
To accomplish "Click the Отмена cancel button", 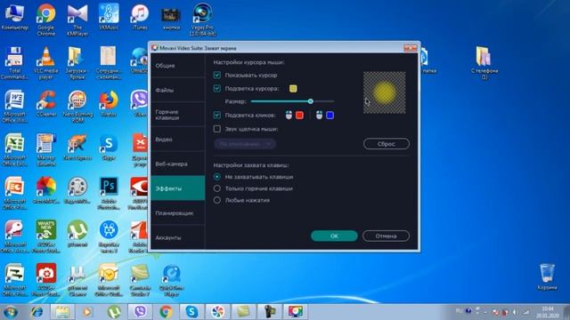I will pyautogui.click(x=386, y=236).
